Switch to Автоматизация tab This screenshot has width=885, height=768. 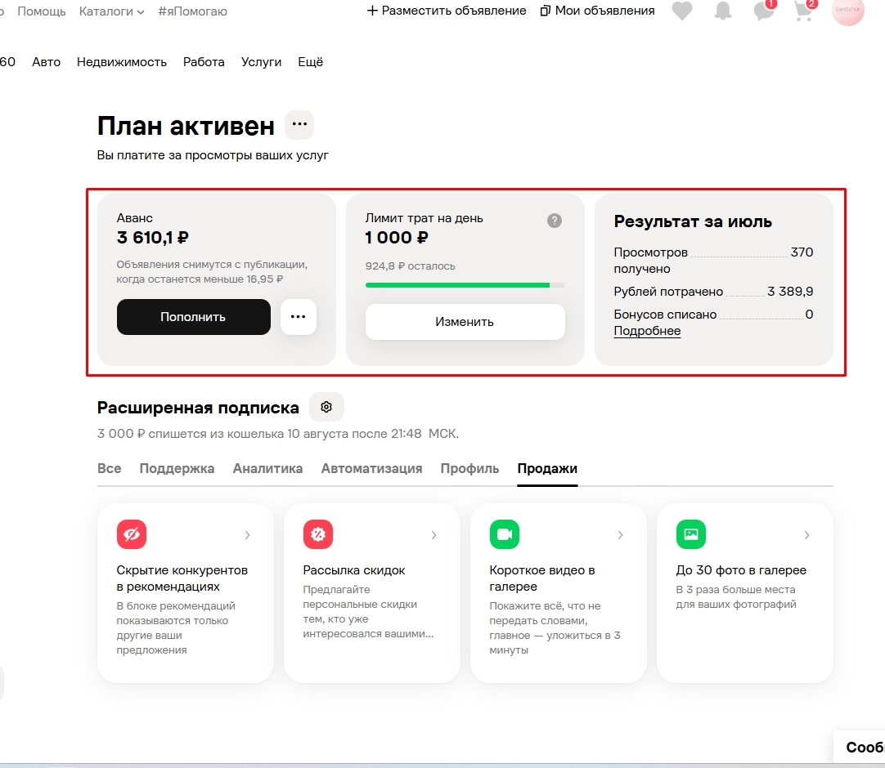[x=371, y=469]
